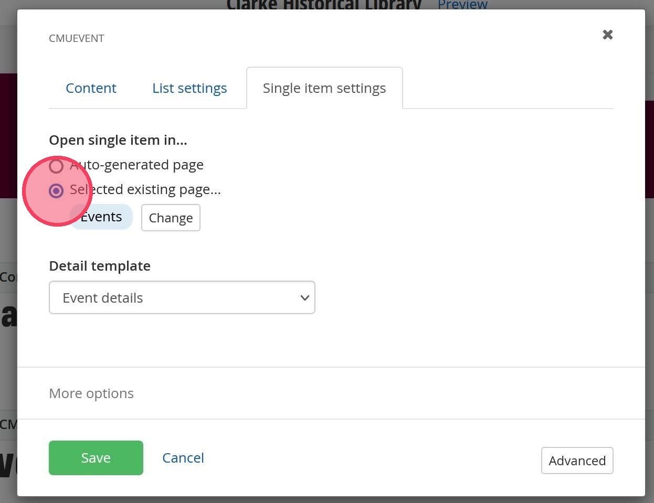654x503 pixels.
Task: Select the Auto-generated page radio button
Action: (x=56, y=166)
